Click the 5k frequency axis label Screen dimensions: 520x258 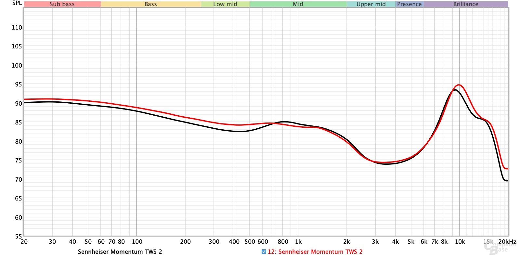[411, 241]
